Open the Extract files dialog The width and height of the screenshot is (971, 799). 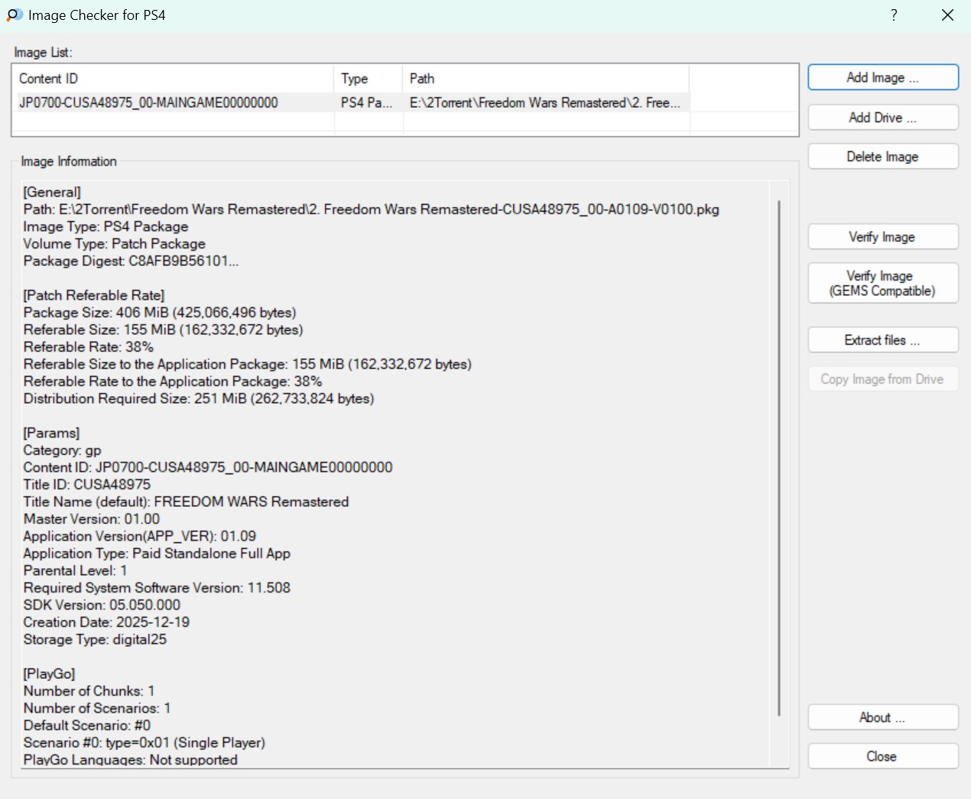883,339
